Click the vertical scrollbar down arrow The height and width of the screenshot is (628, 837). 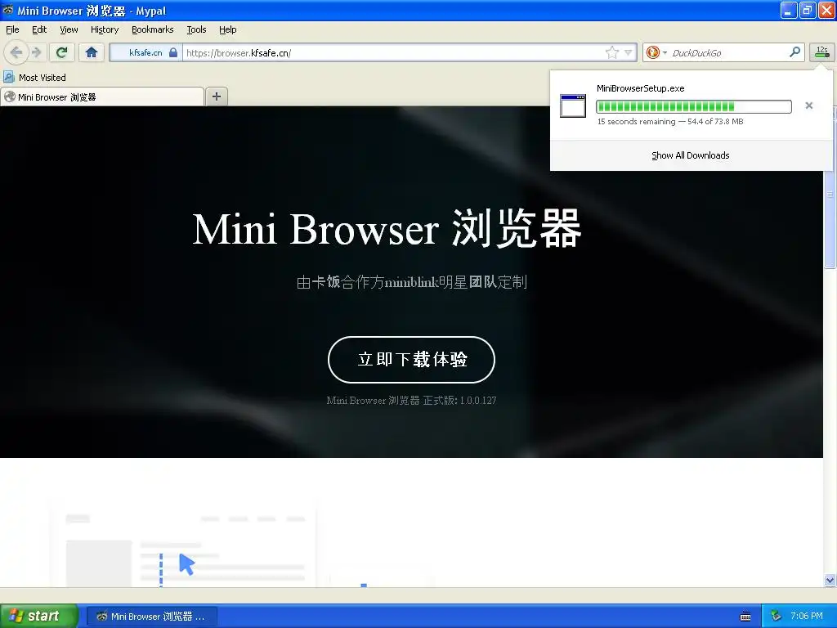click(x=830, y=580)
